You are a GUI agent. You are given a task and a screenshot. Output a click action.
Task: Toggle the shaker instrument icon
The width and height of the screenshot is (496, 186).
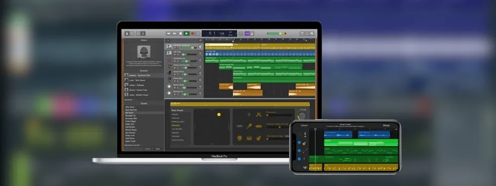click(x=249, y=126)
